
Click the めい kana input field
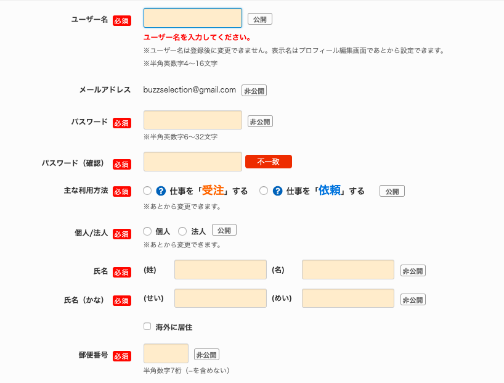pos(348,298)
